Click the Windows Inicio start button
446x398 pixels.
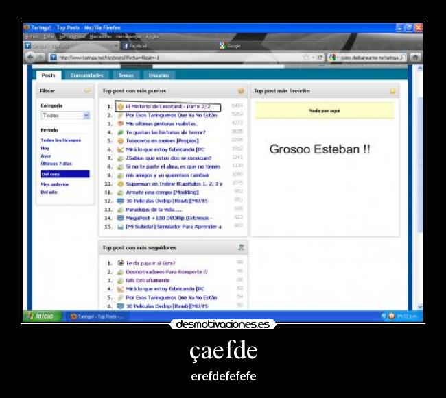42,316
